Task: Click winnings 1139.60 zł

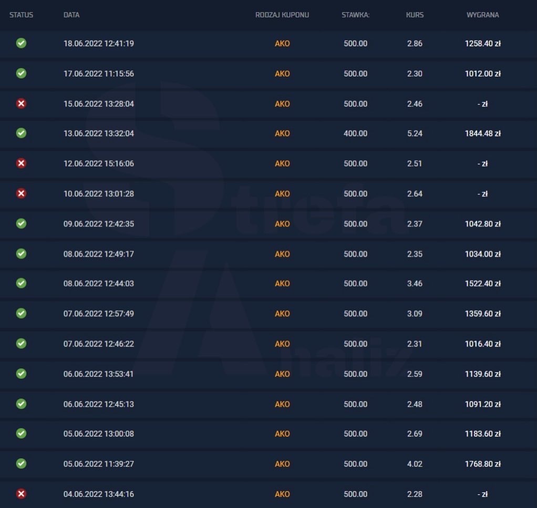Action: click(482, 374)
